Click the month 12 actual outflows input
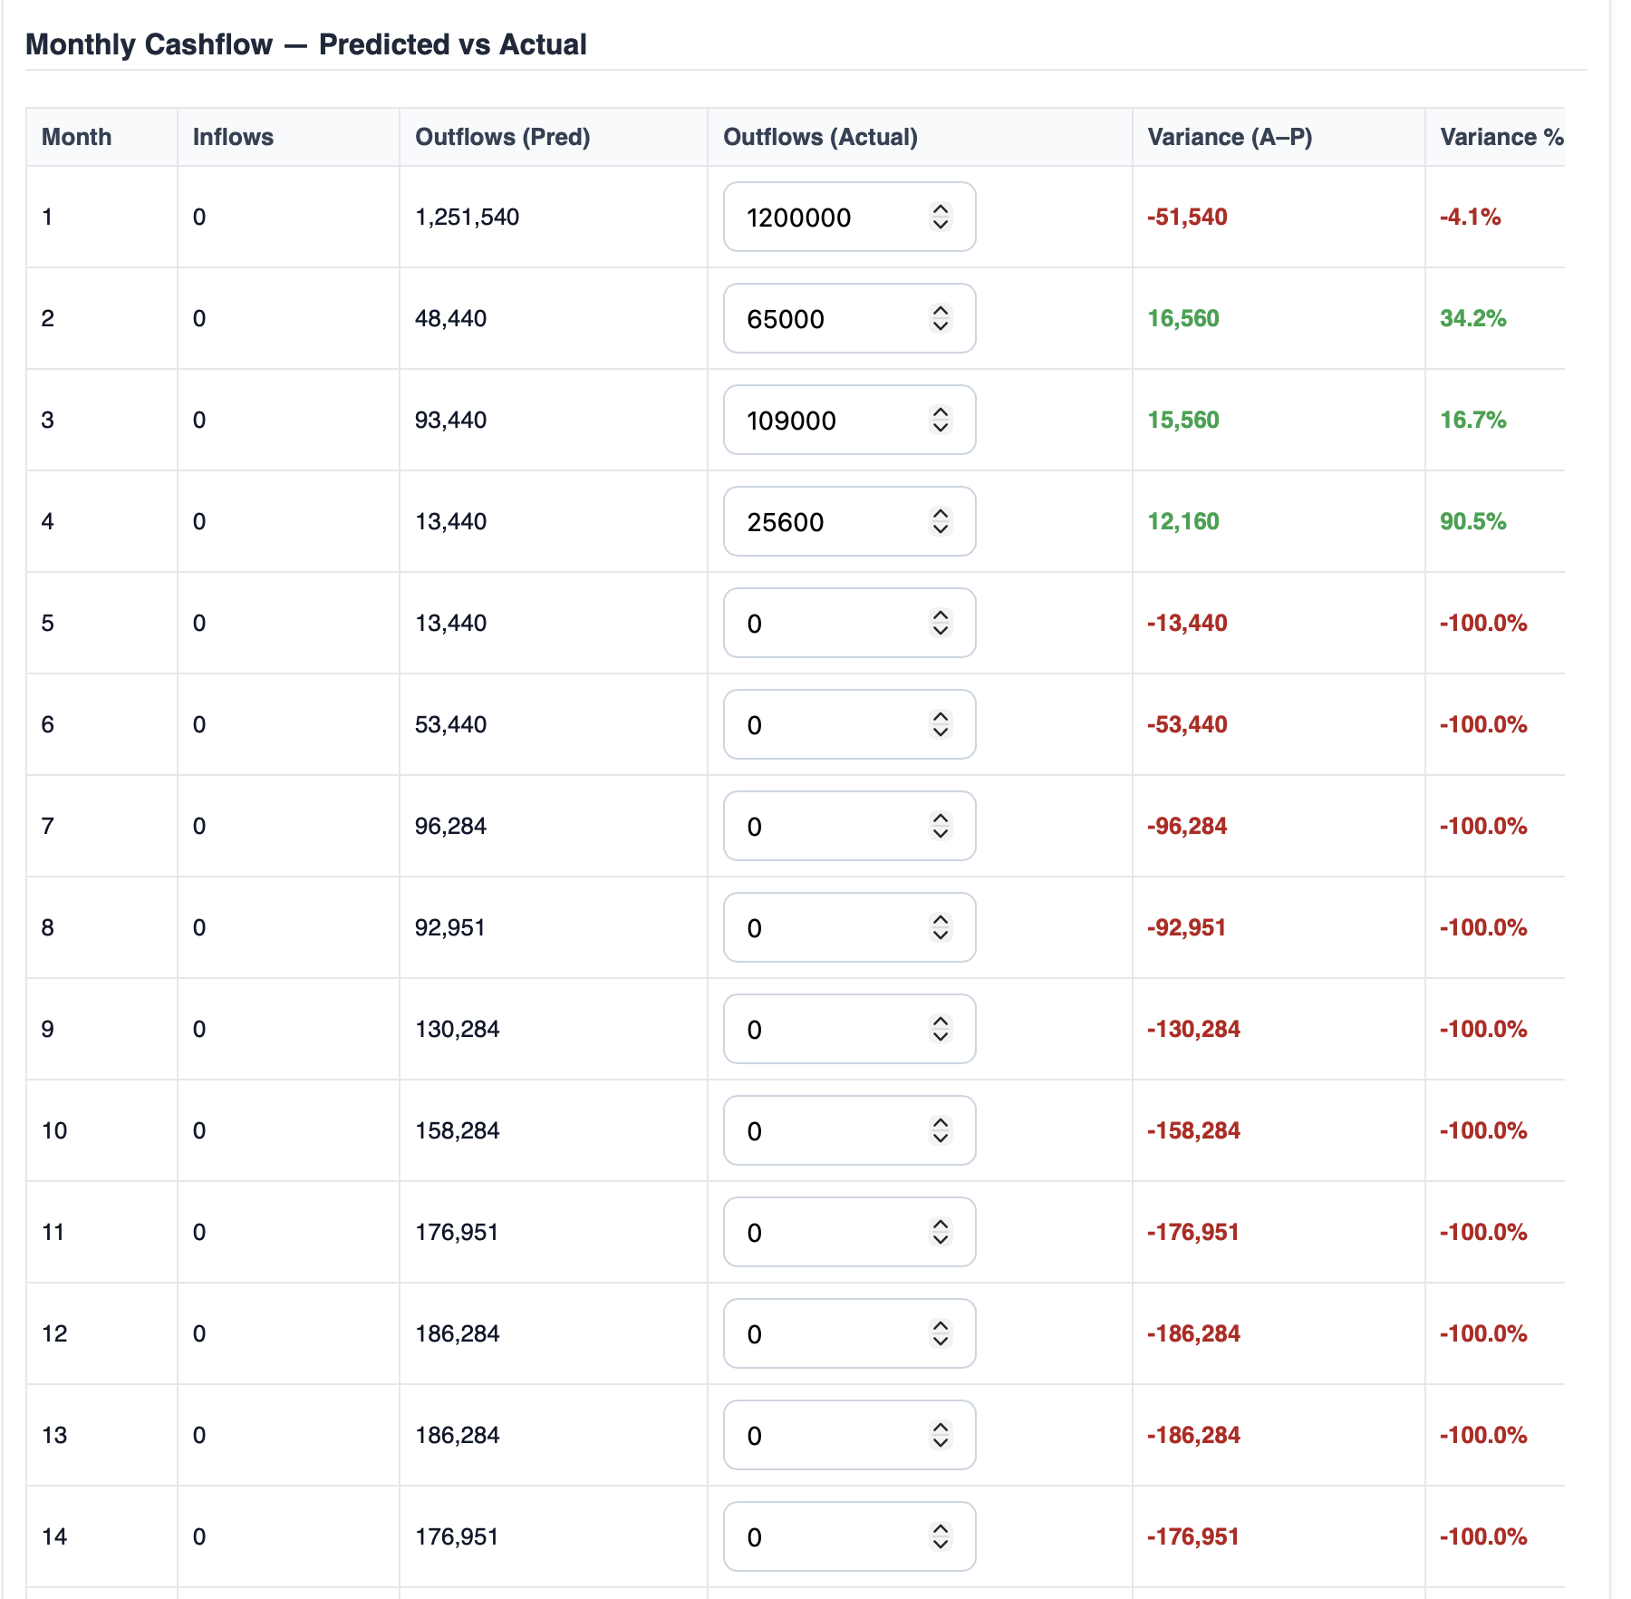Screen dimensions: 1631x1599 [x=849, y=1333]
